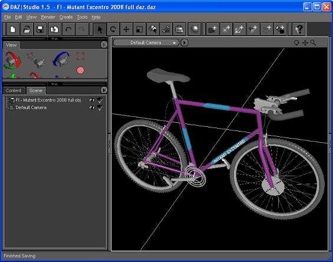This screenshot has height=262, width=333.
Task: Open the File menu
Action: tap(8, 17)
